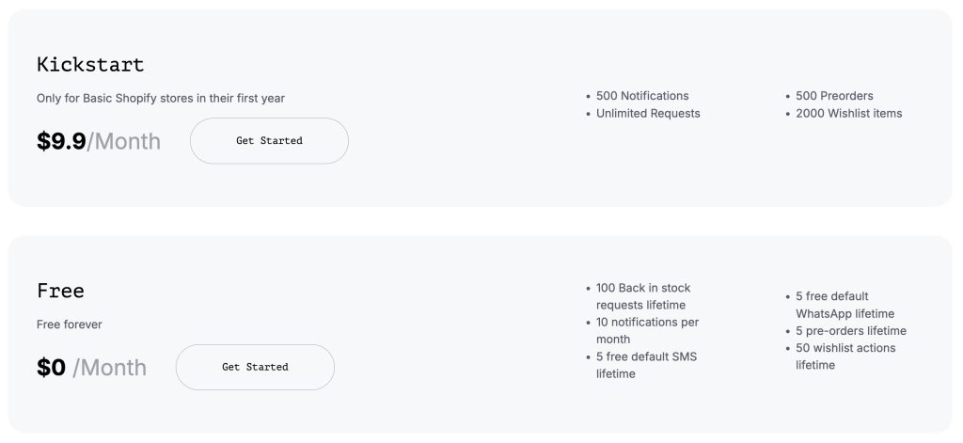Click 5 pre-orders lifetime item
This screenshot has height=443, width=963.
coord(850,331)
